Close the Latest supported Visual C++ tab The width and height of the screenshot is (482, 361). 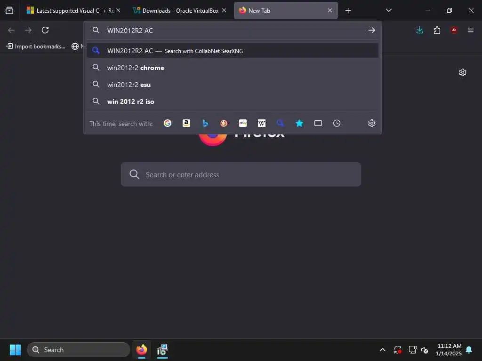[x=118, y=10]
